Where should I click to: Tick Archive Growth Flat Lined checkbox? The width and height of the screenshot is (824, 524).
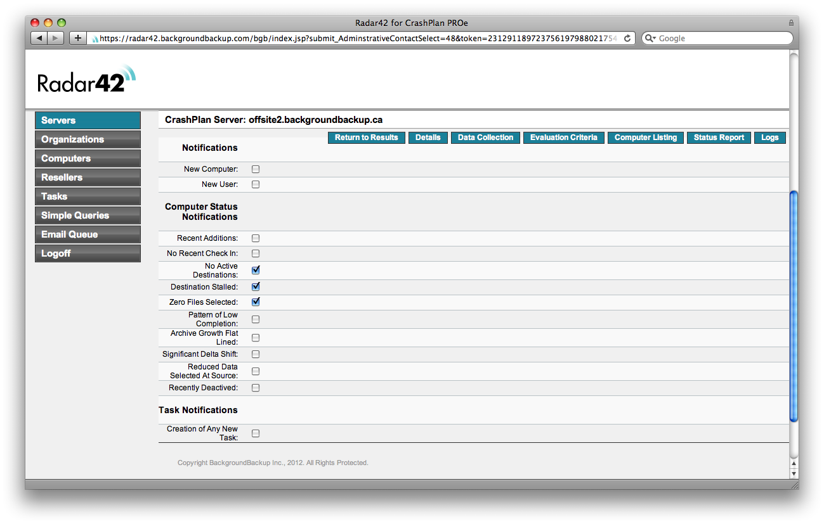point(256,338)
